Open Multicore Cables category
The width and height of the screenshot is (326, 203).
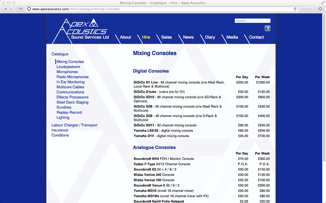70,87
